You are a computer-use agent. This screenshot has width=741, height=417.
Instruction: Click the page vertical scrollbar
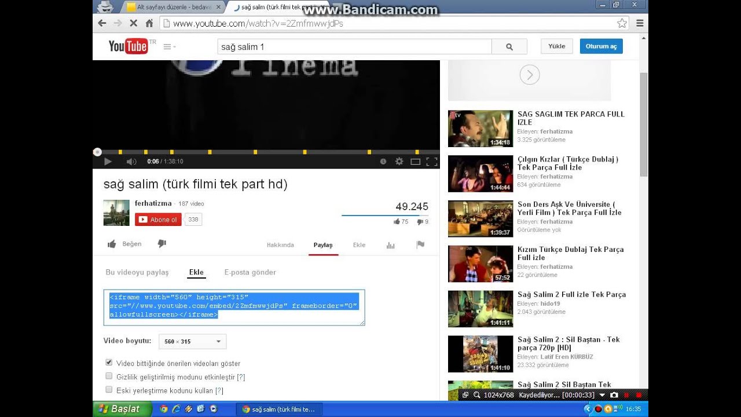644,125
